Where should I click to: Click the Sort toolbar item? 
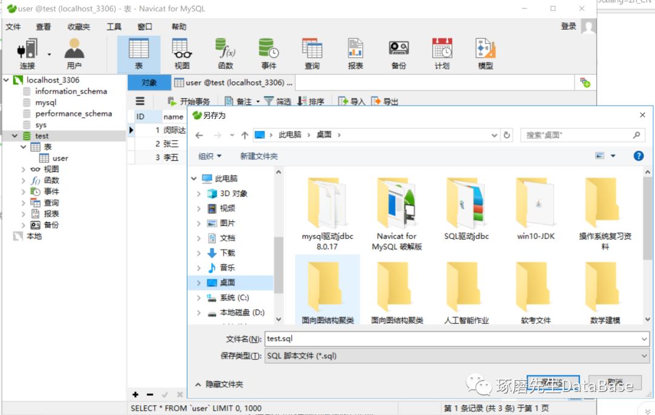(311, 101)
